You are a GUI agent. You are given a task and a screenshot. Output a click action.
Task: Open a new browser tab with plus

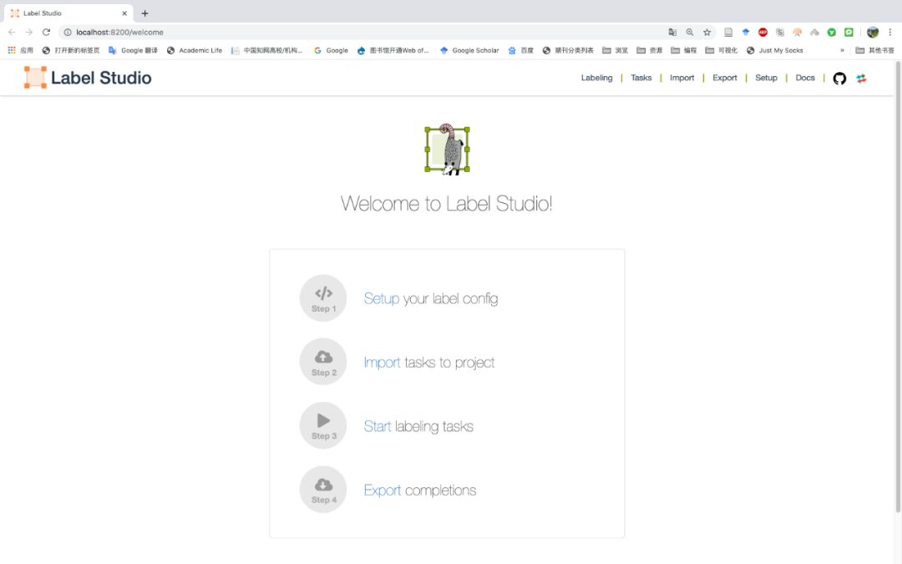tap(145, 13)
